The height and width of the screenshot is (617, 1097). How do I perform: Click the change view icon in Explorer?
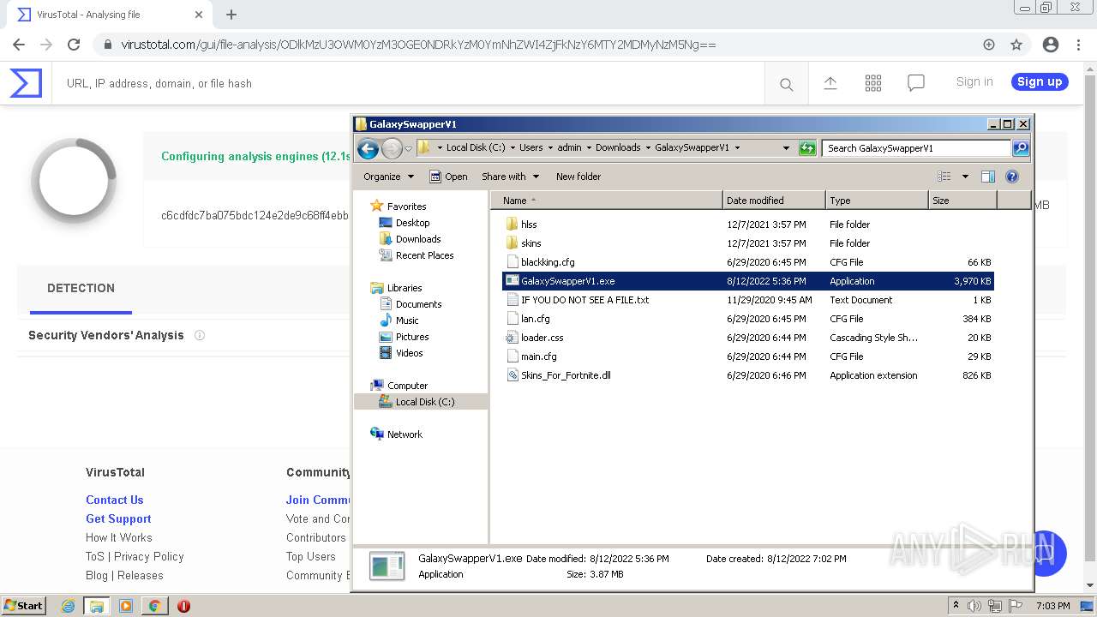[944, 177]
